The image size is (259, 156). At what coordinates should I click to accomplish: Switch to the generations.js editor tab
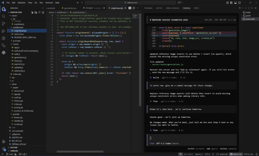coord(69,8)
